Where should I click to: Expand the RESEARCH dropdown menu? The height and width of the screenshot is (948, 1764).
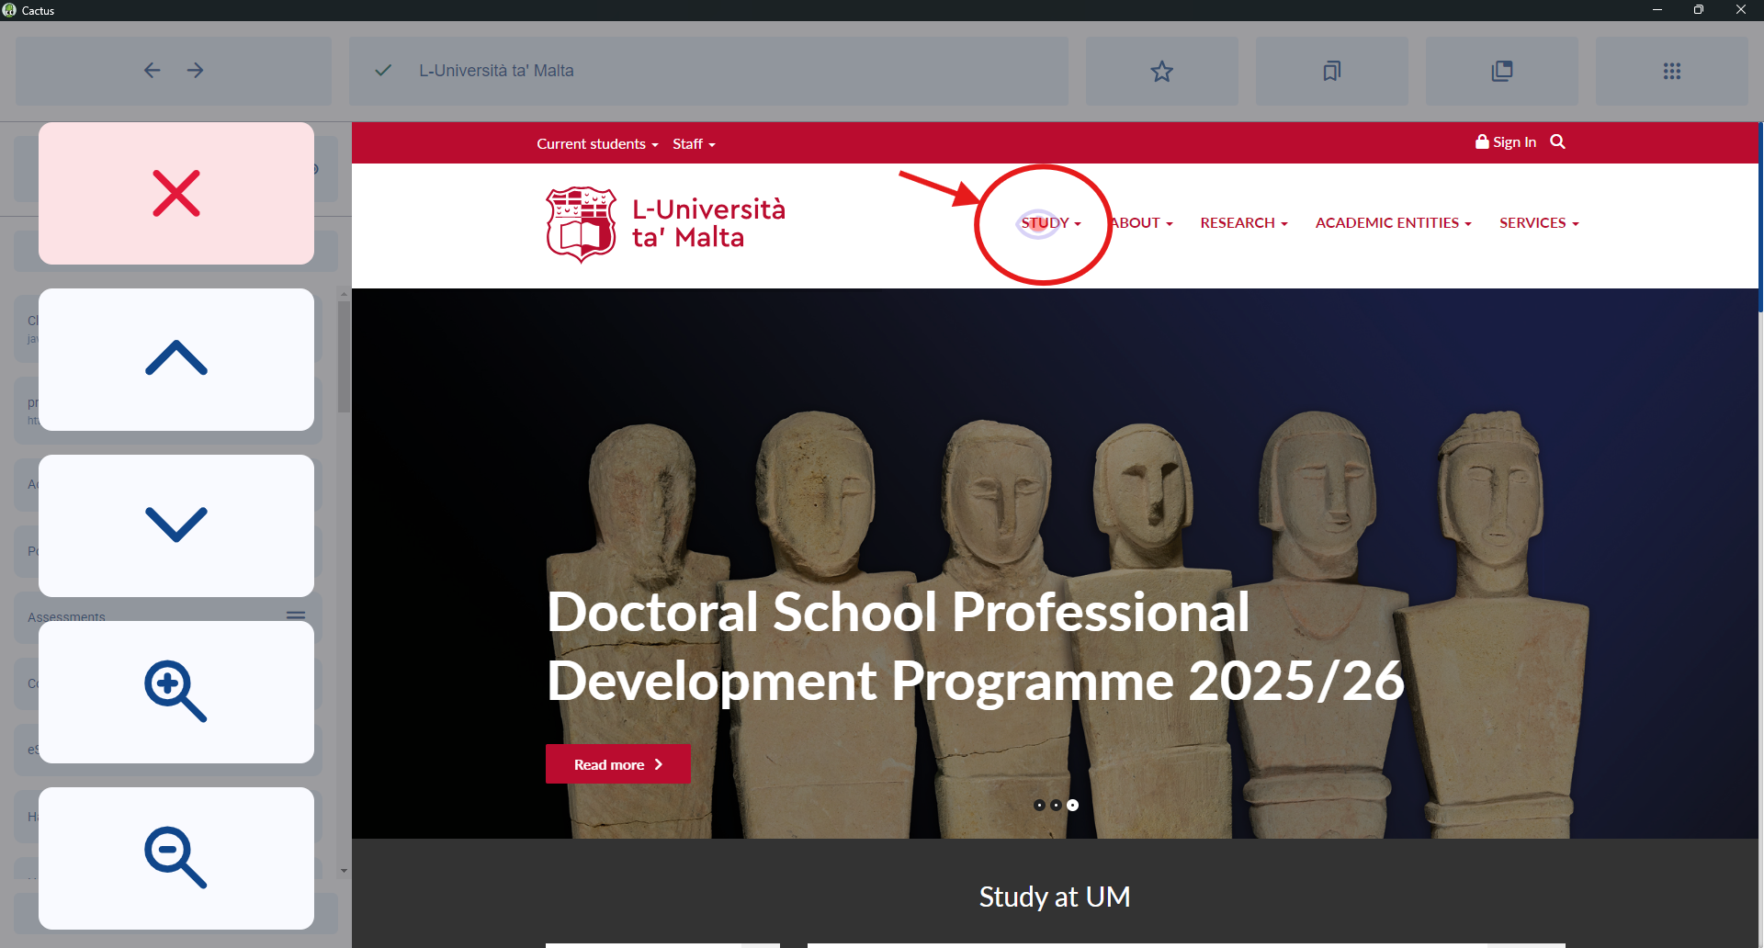pos(1243,223)
